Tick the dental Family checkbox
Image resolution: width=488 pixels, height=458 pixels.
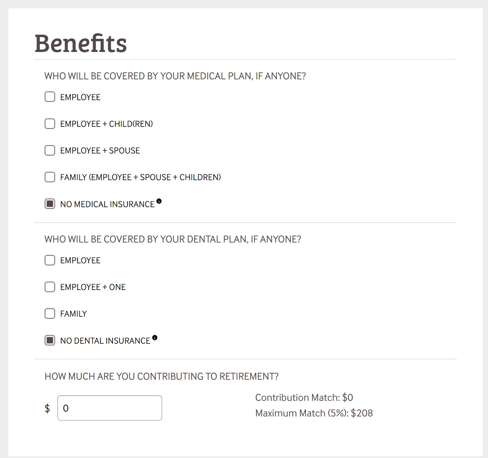50,314
